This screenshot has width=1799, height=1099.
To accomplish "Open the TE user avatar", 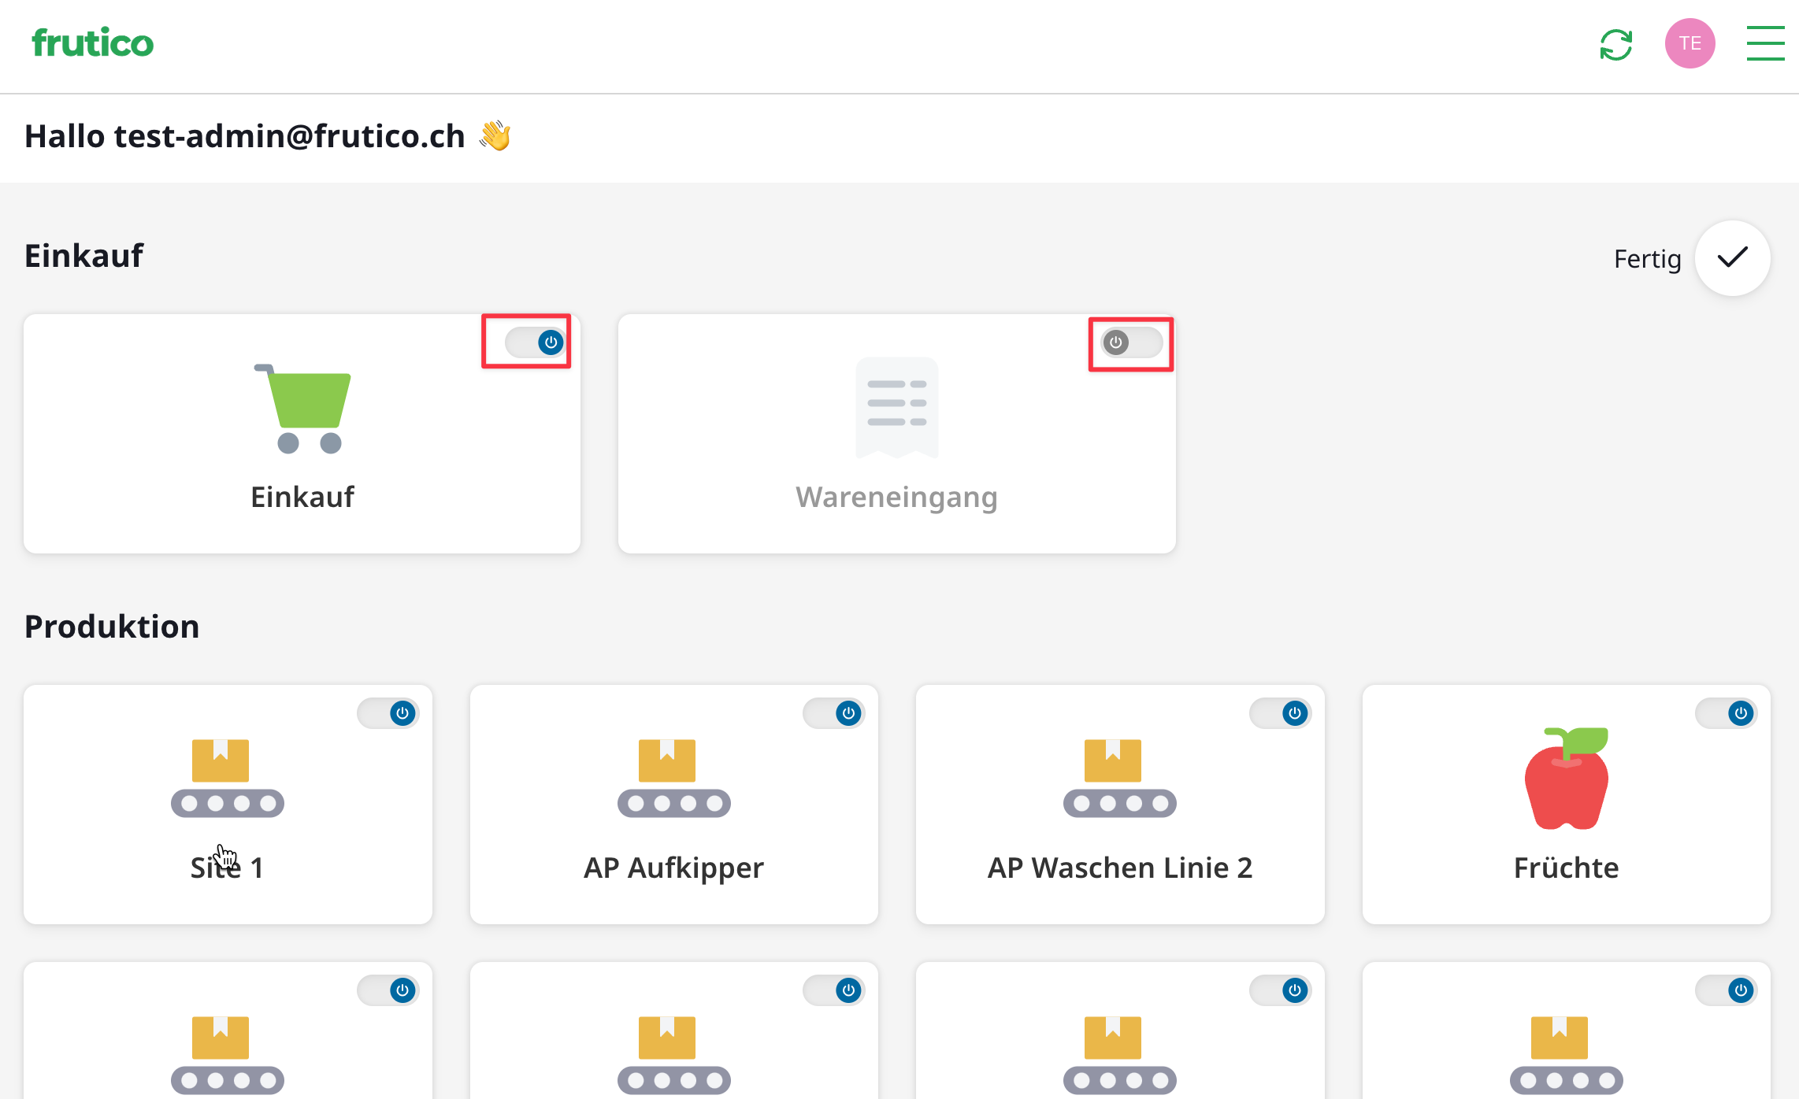I will pyautogui.click(x=1690, y=43).
